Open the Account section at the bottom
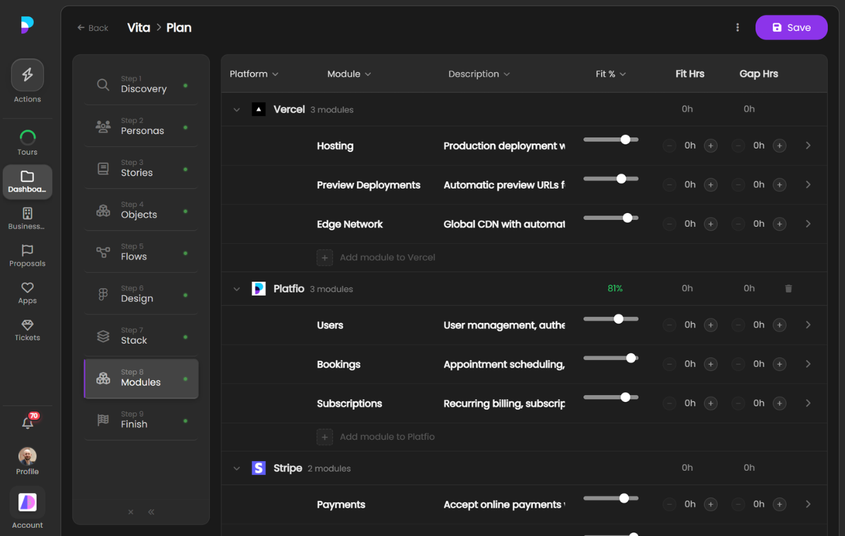Viewport: 845px width, 536px height. [27, 509]
